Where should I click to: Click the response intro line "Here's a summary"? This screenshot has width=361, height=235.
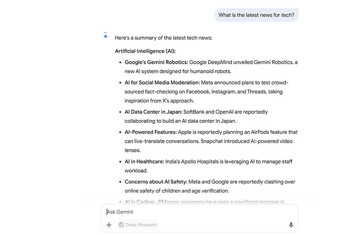(x=163, y=38)
